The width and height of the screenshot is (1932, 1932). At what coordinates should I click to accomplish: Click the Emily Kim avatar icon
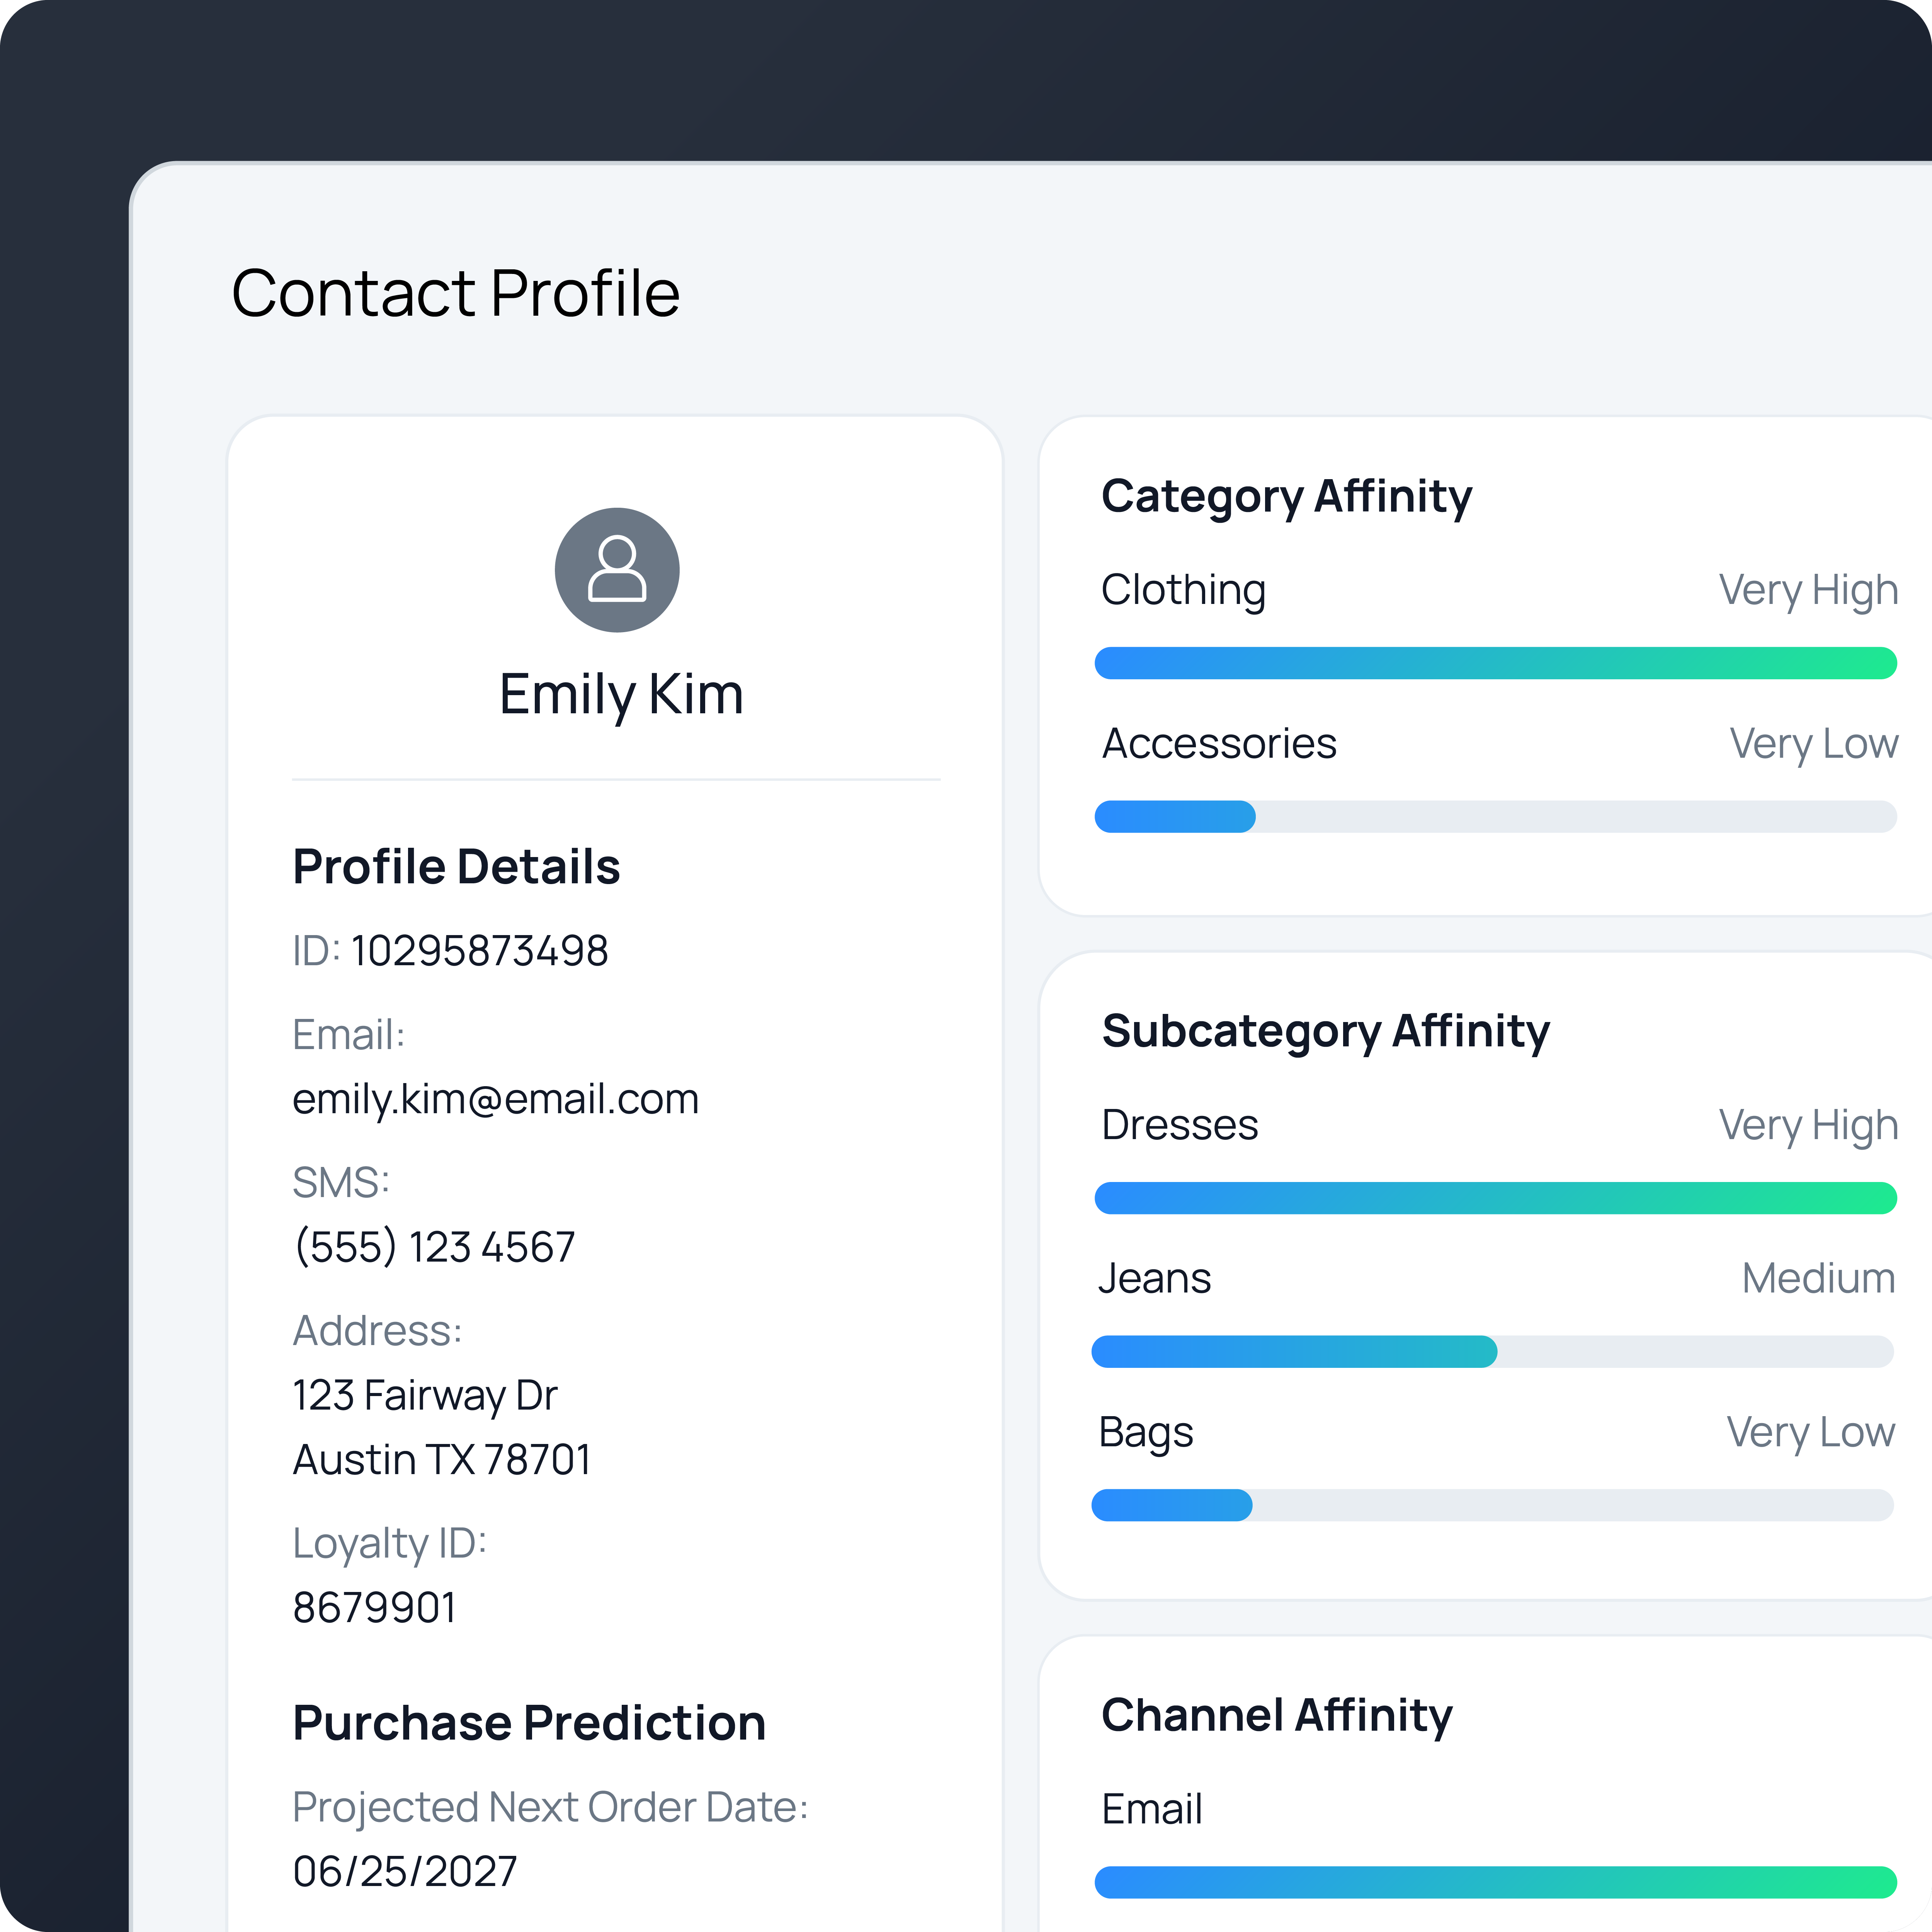click(617, 570)
